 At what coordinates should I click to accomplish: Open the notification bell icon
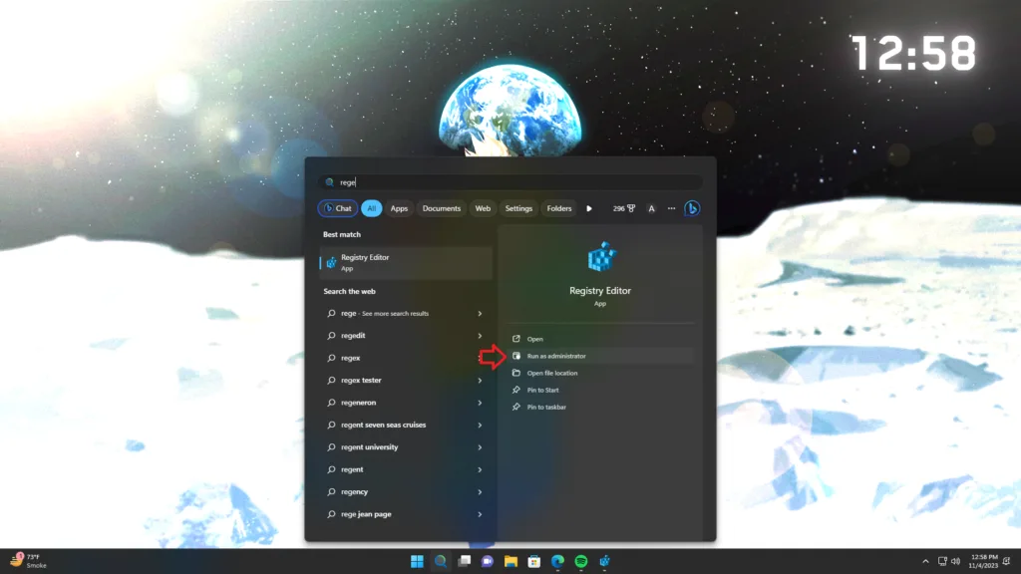pyautogui.click(x=1007, y=561)
